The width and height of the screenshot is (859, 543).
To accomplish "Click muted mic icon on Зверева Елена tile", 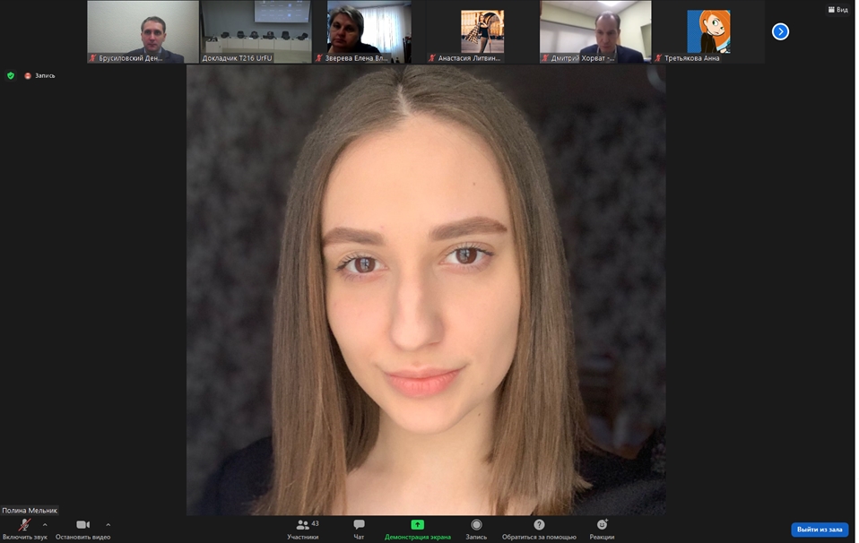I will pos(319,58).
